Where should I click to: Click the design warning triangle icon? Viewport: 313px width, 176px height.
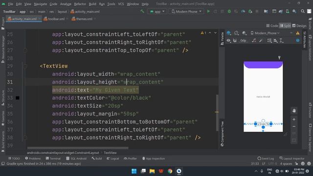[x=298, y=33]
